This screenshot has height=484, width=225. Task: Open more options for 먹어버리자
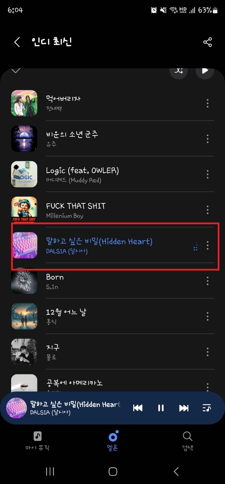point(208,103)
